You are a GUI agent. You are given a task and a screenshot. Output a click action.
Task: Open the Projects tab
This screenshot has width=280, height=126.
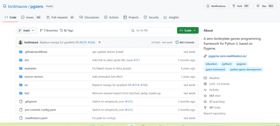(x=131, y=17)
